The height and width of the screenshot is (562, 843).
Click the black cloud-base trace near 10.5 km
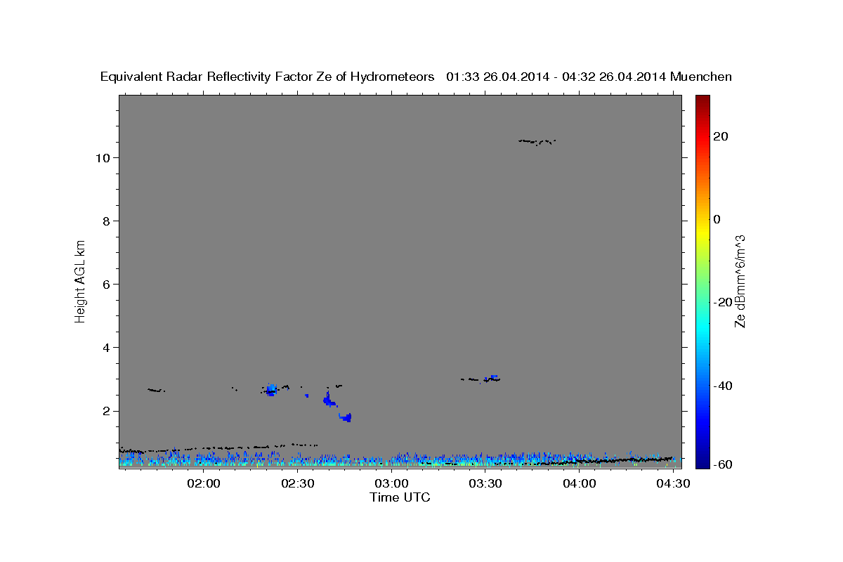pyautogui.click(x=537, y=142)
